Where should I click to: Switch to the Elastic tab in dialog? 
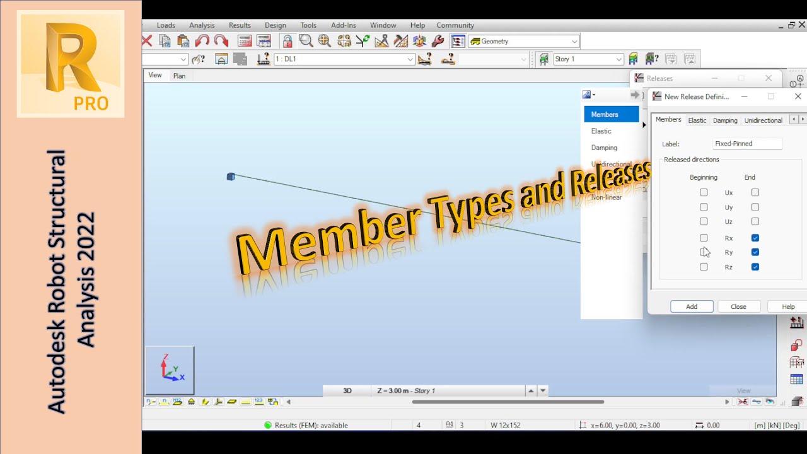697,120
